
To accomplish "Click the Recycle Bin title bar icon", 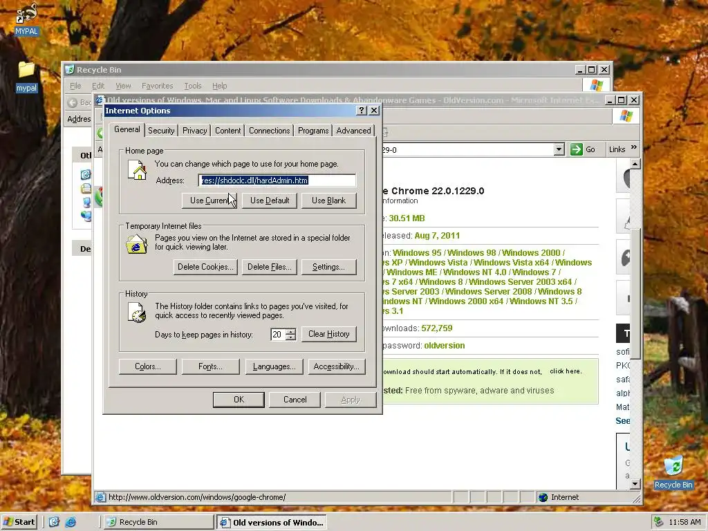I will click(70, 70).
